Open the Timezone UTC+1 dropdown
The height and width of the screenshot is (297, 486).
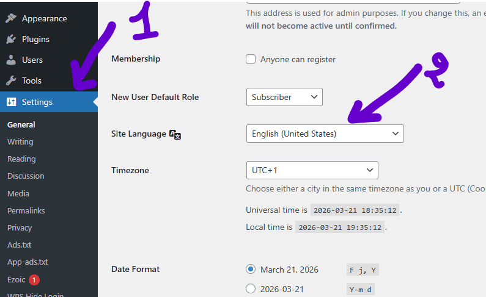click(312, 170)
